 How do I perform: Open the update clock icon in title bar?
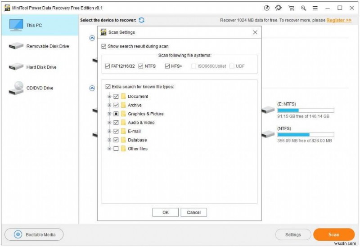pyautogui.click(x=266, y=8)
